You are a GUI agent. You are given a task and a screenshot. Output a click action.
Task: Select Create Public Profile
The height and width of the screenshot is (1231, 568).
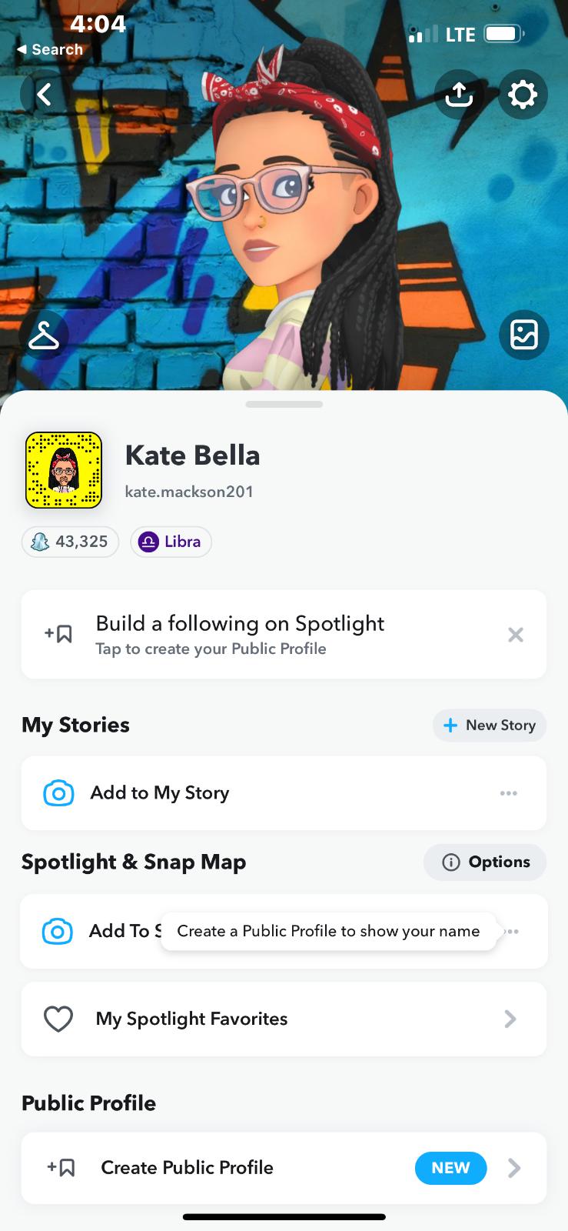click(x=187, y=1168)
